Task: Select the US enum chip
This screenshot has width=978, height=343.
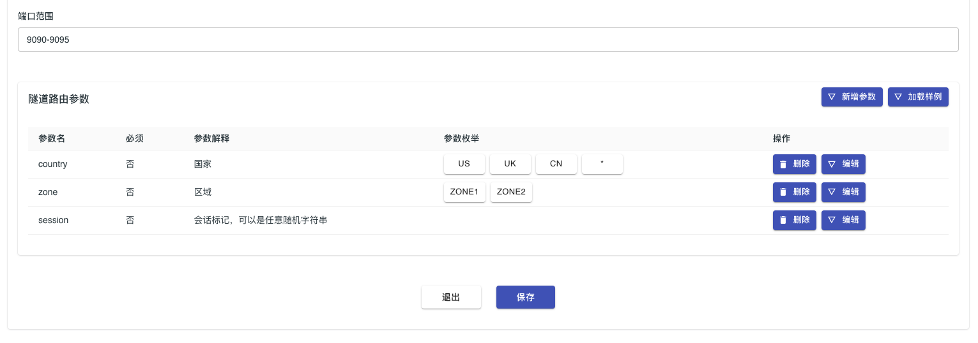Action: [x=464, y=164]
